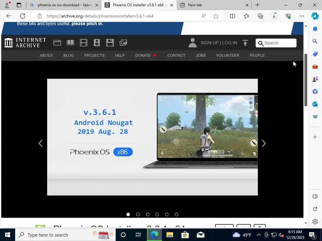Select the sixth carousel dot

point(176,214)
